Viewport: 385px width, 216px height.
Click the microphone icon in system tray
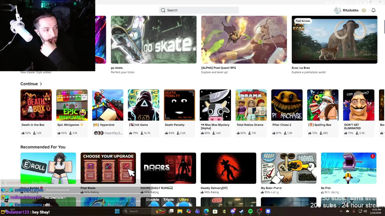(354, 211)
